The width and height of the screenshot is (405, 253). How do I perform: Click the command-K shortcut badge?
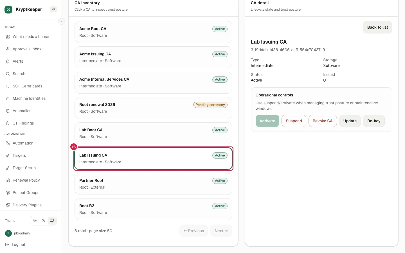click(x=53, y=9)
